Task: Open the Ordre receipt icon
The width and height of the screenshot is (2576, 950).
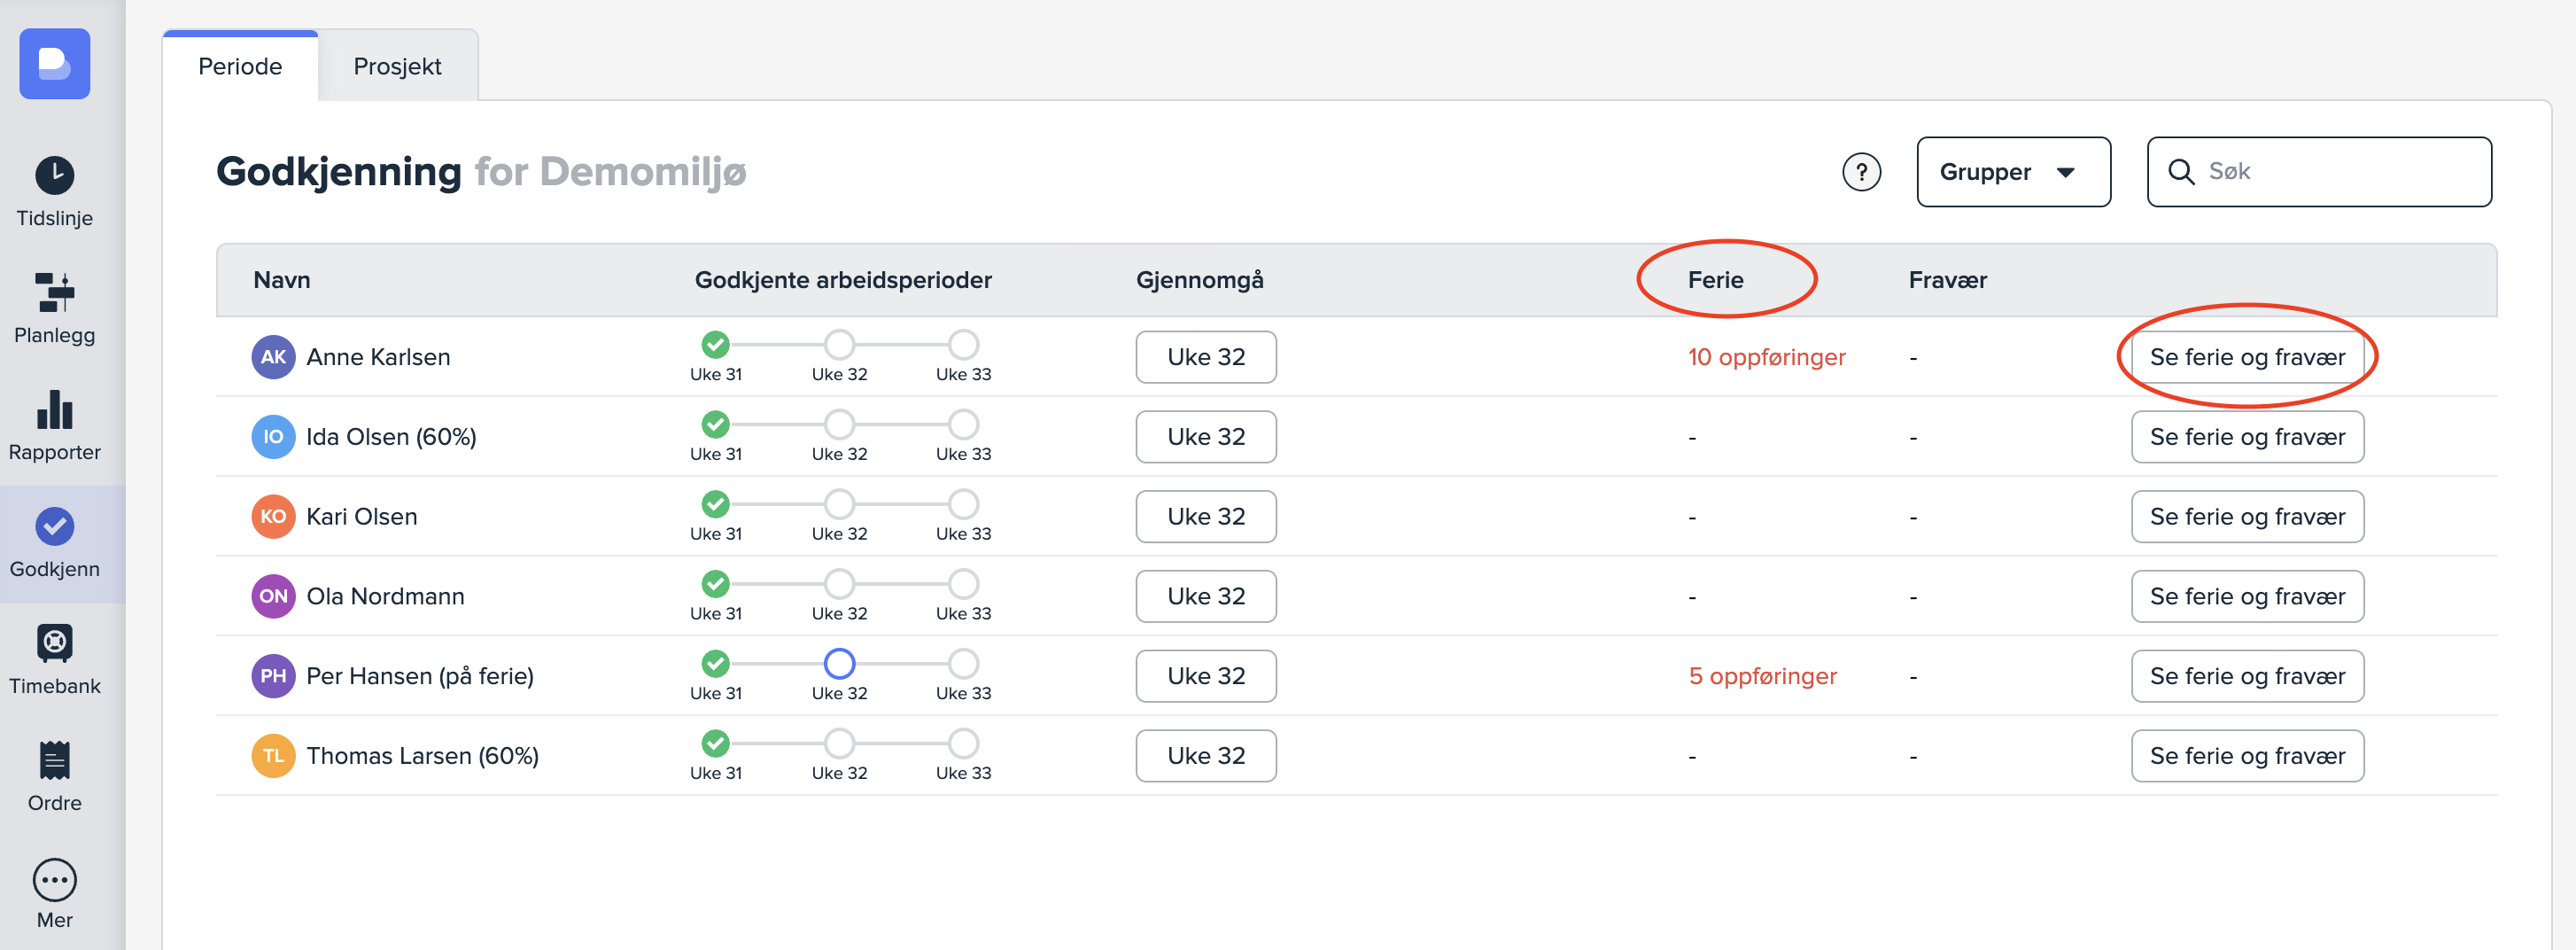Action: 54,760
